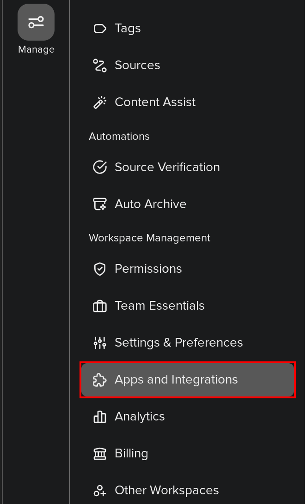Click the Workspace Management section heading
306x504 pixels.
pyautogui.click(x=149, y=238)
